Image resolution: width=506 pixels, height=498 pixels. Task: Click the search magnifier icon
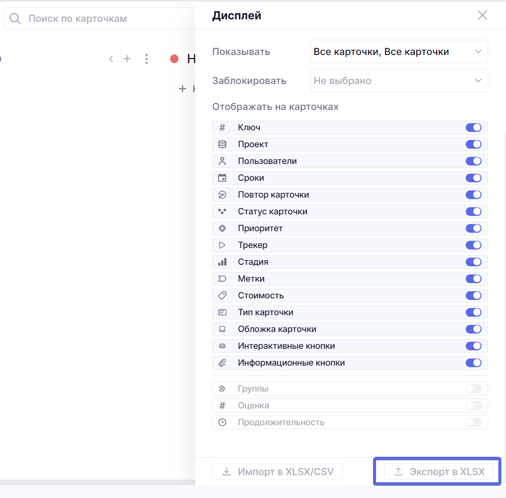coord(15,19)
